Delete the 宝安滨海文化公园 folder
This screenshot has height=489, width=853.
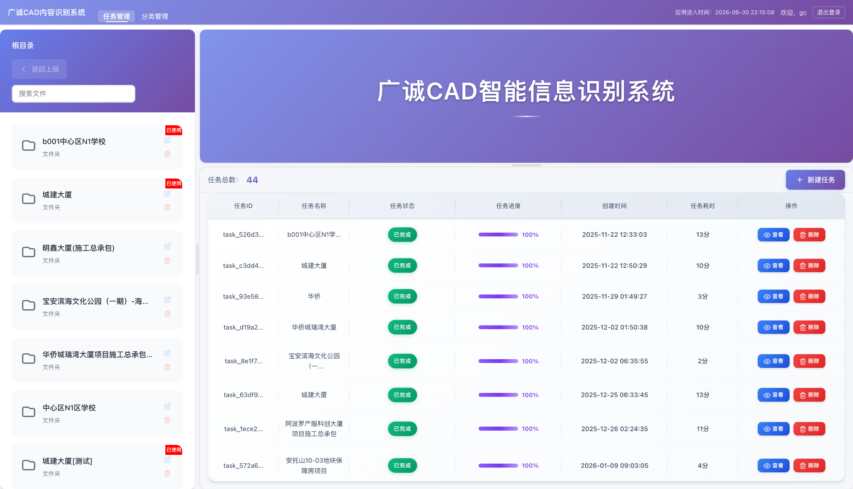pos(167,314)
